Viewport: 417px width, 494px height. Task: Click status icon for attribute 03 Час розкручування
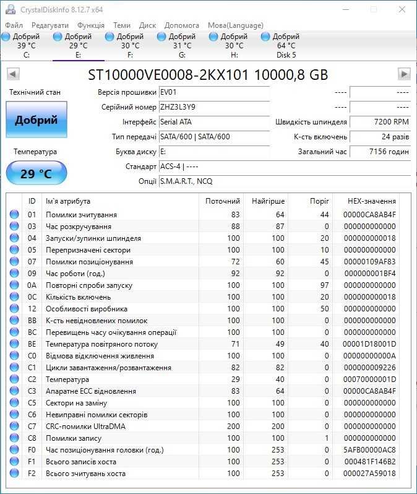pyautogui.click(x=14, y=226)
